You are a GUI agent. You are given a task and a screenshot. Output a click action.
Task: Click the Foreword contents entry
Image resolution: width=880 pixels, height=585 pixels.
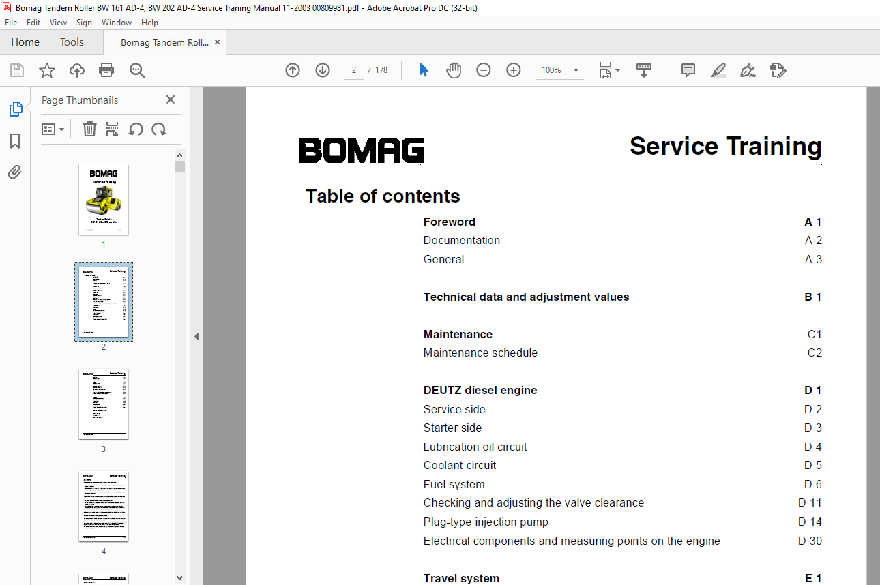click(450, 222)
